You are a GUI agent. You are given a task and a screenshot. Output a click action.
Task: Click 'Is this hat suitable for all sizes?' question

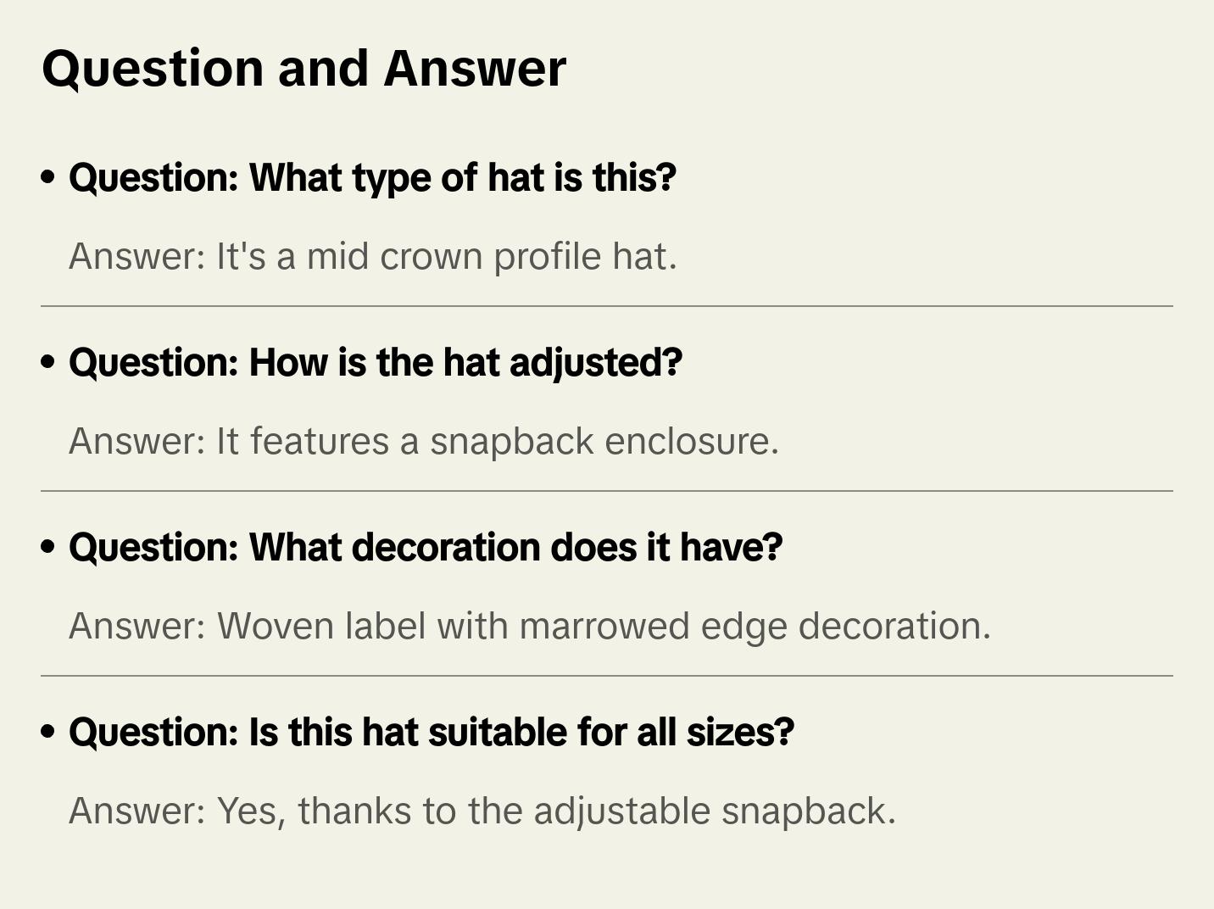click(431, 733)
